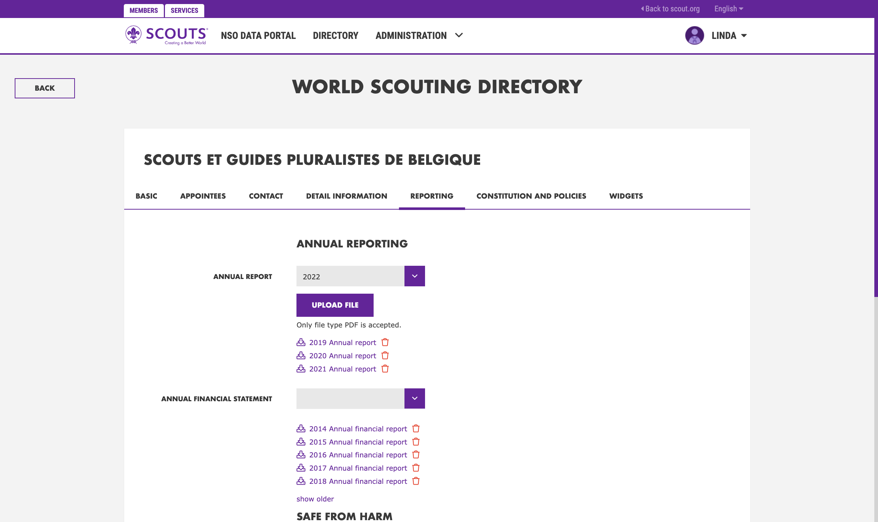This screenshot has width=878, height=522.
Task: Click download icon for 2019 Annual report
Action: click(301, 342)
